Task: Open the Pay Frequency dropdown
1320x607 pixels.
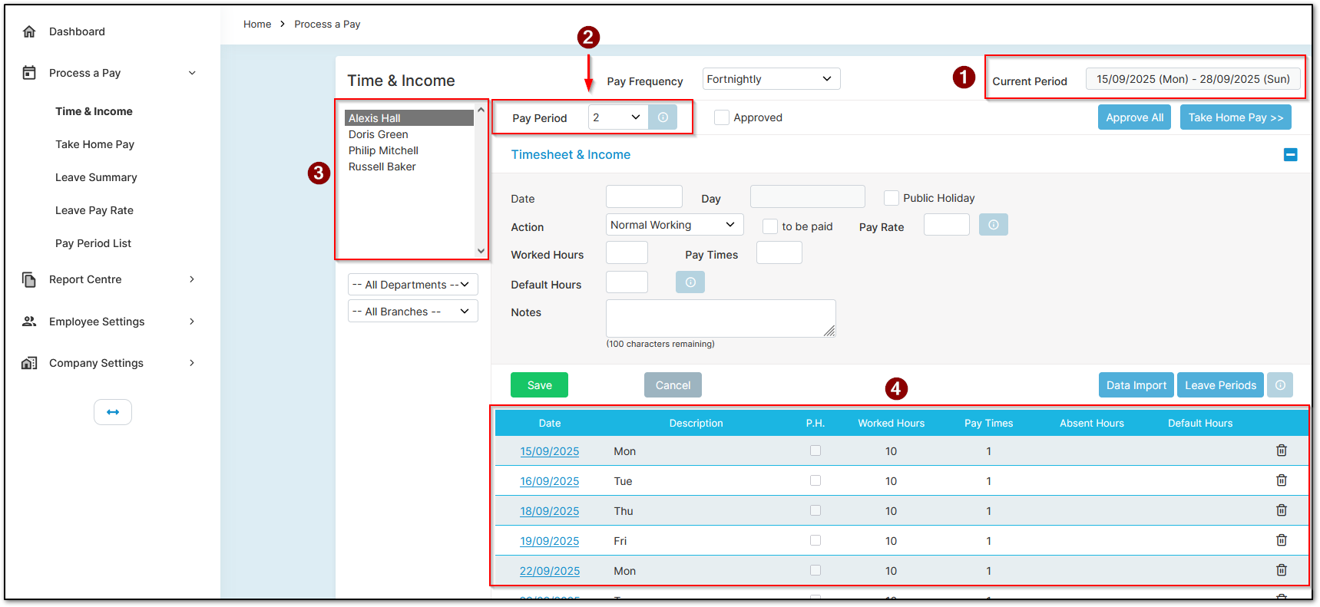Action: point(771,79)
